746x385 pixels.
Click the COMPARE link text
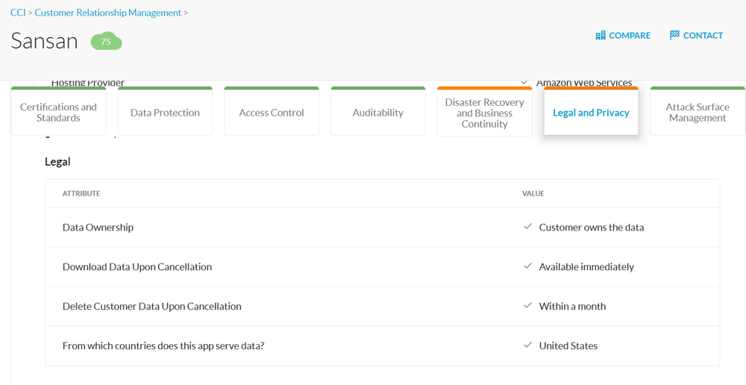(630, 36)
